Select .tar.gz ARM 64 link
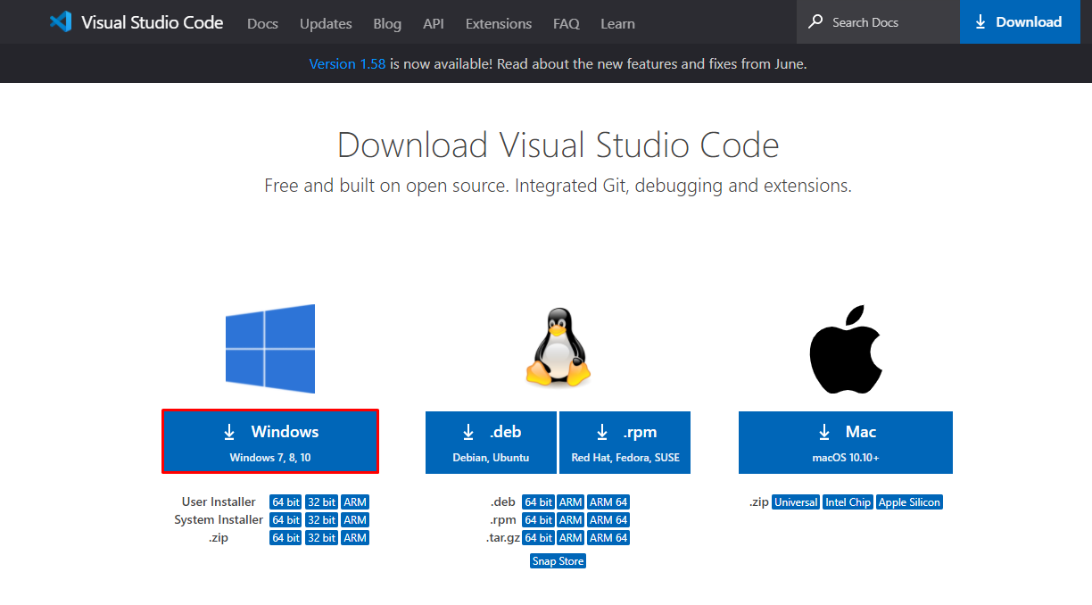 608,538
